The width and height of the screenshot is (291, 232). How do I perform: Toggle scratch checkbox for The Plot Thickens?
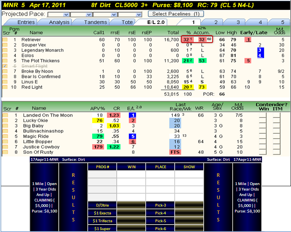pyautogui.click(x=5, y=61)
